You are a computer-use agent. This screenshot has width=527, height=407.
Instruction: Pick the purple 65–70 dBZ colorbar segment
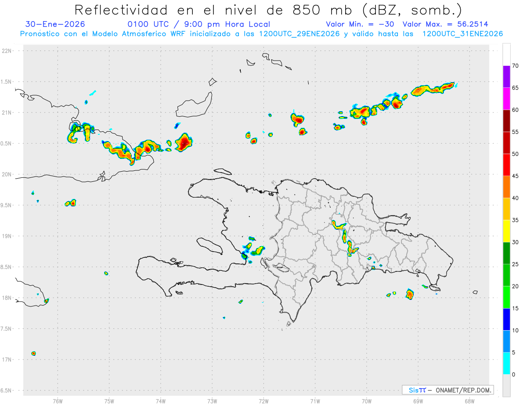506,76
